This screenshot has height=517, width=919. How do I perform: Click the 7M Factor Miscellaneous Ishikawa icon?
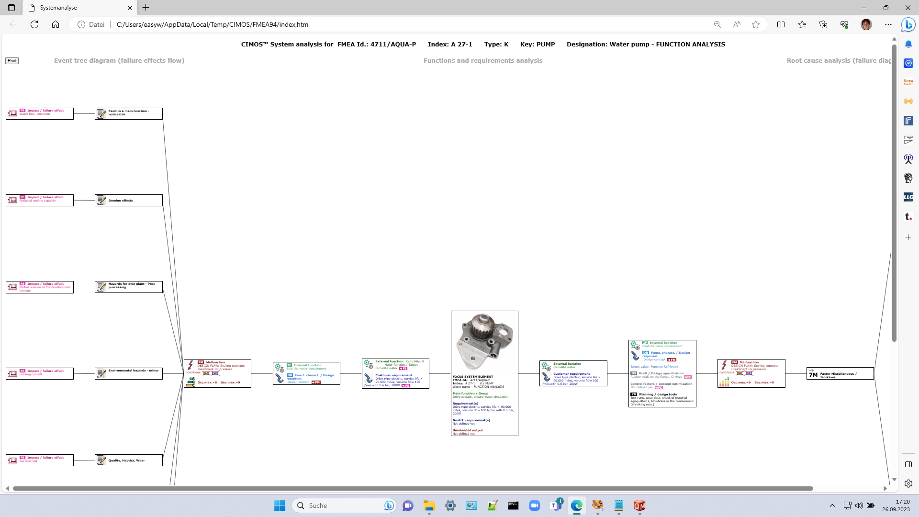(x=813, y=374)
